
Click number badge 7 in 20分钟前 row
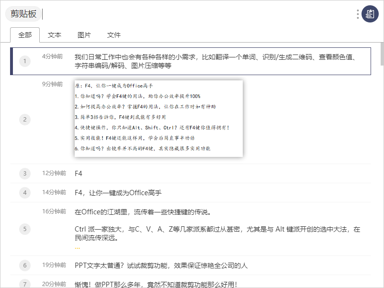click(x=25, y=284)
